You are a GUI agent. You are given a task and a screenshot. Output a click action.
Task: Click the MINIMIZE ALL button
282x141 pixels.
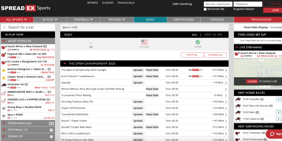tap(215, 55)
